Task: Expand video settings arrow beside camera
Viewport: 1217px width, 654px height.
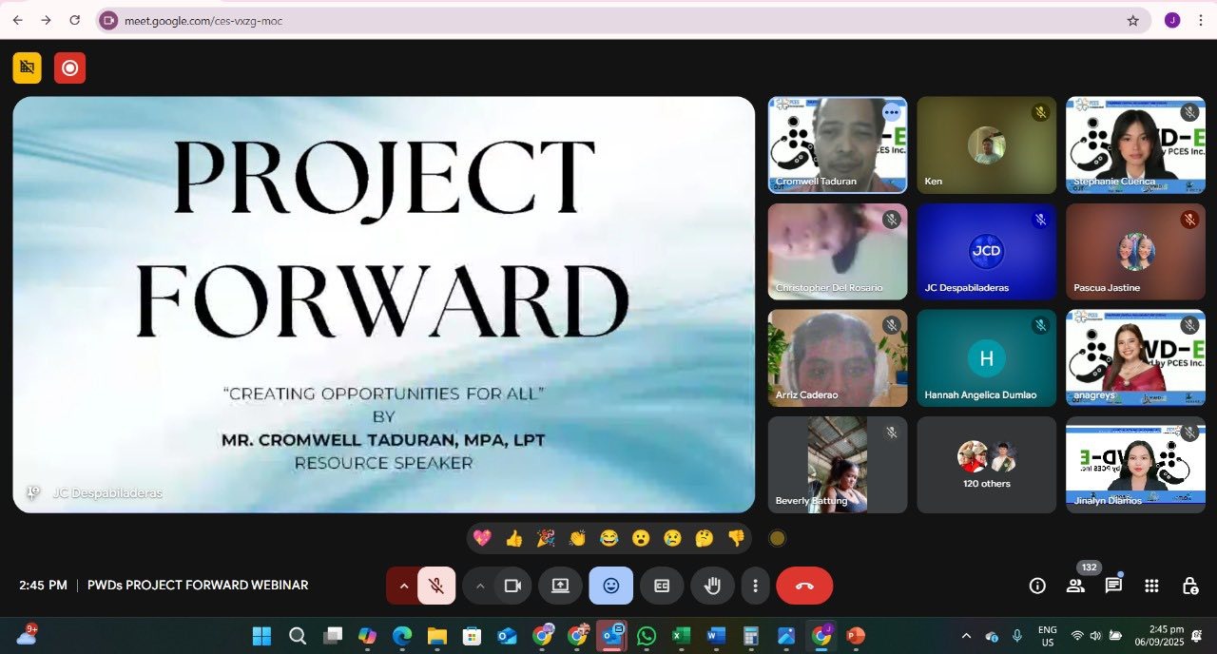Action: tap(480, 586)
